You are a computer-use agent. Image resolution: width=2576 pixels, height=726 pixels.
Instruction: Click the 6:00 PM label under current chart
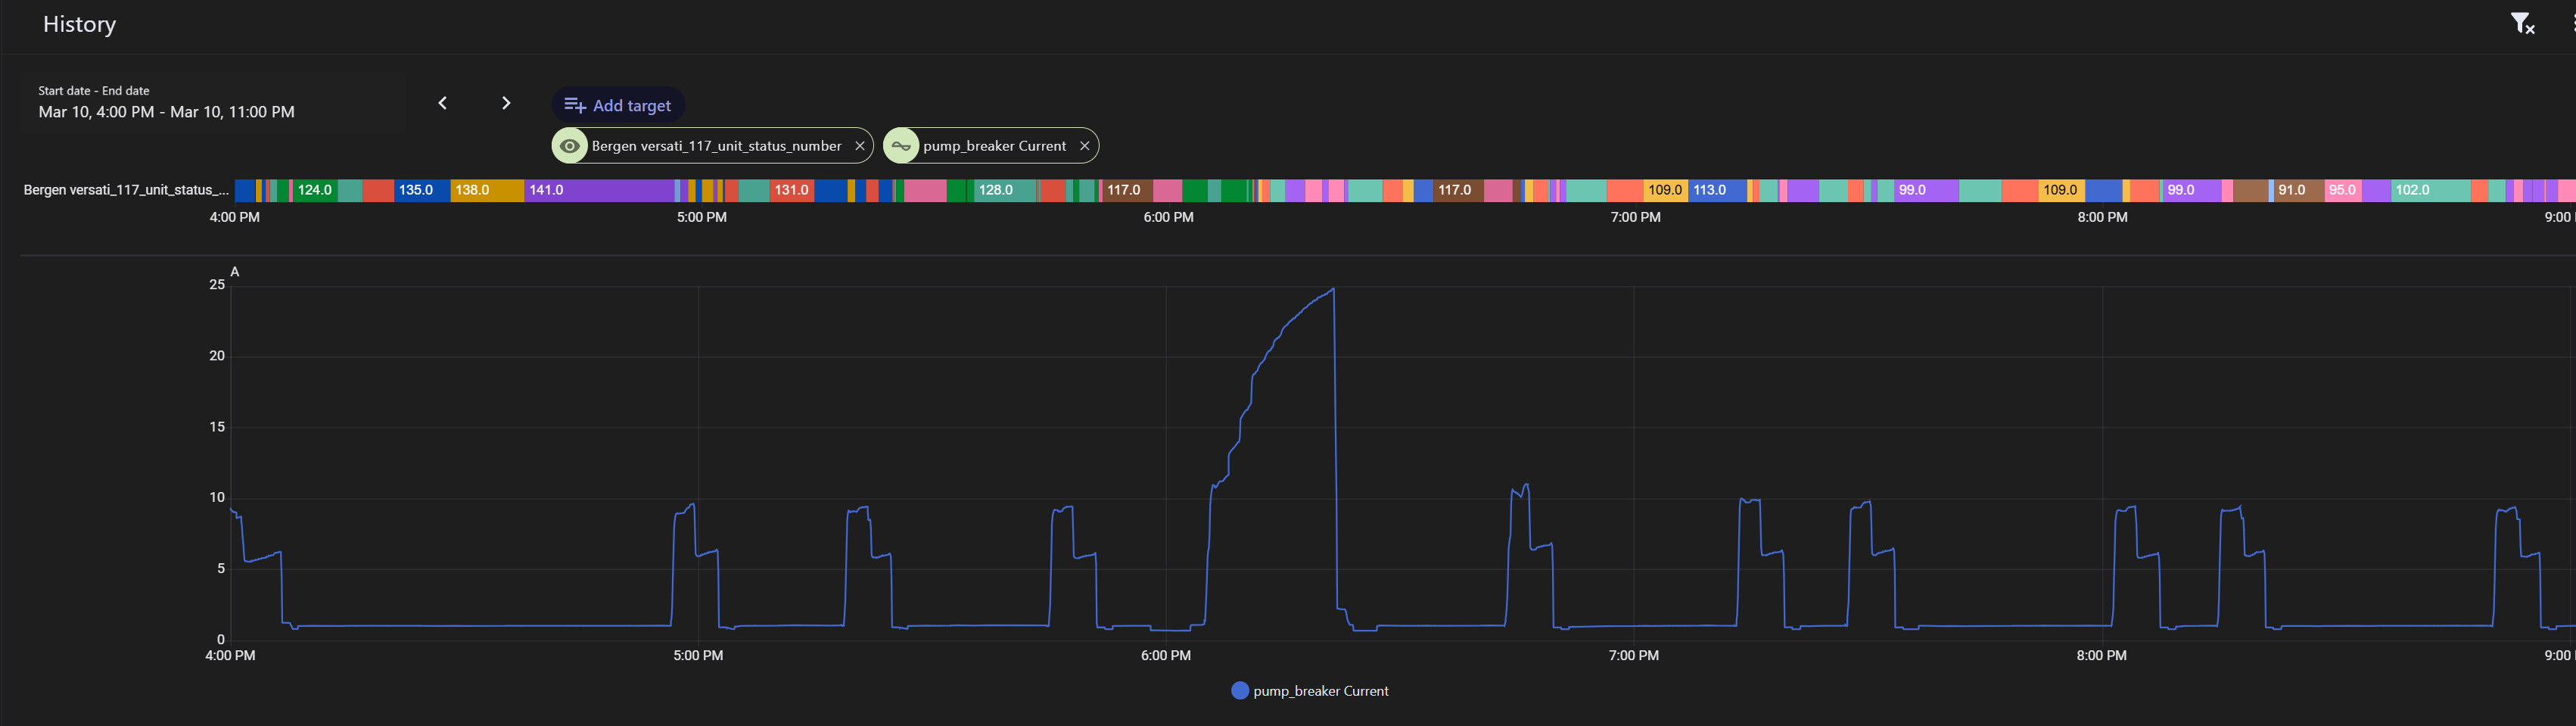1166,656
